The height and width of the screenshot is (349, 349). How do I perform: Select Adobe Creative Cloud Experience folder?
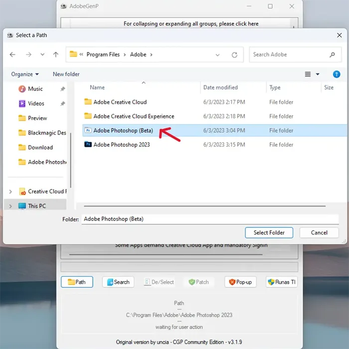point(134,116)
